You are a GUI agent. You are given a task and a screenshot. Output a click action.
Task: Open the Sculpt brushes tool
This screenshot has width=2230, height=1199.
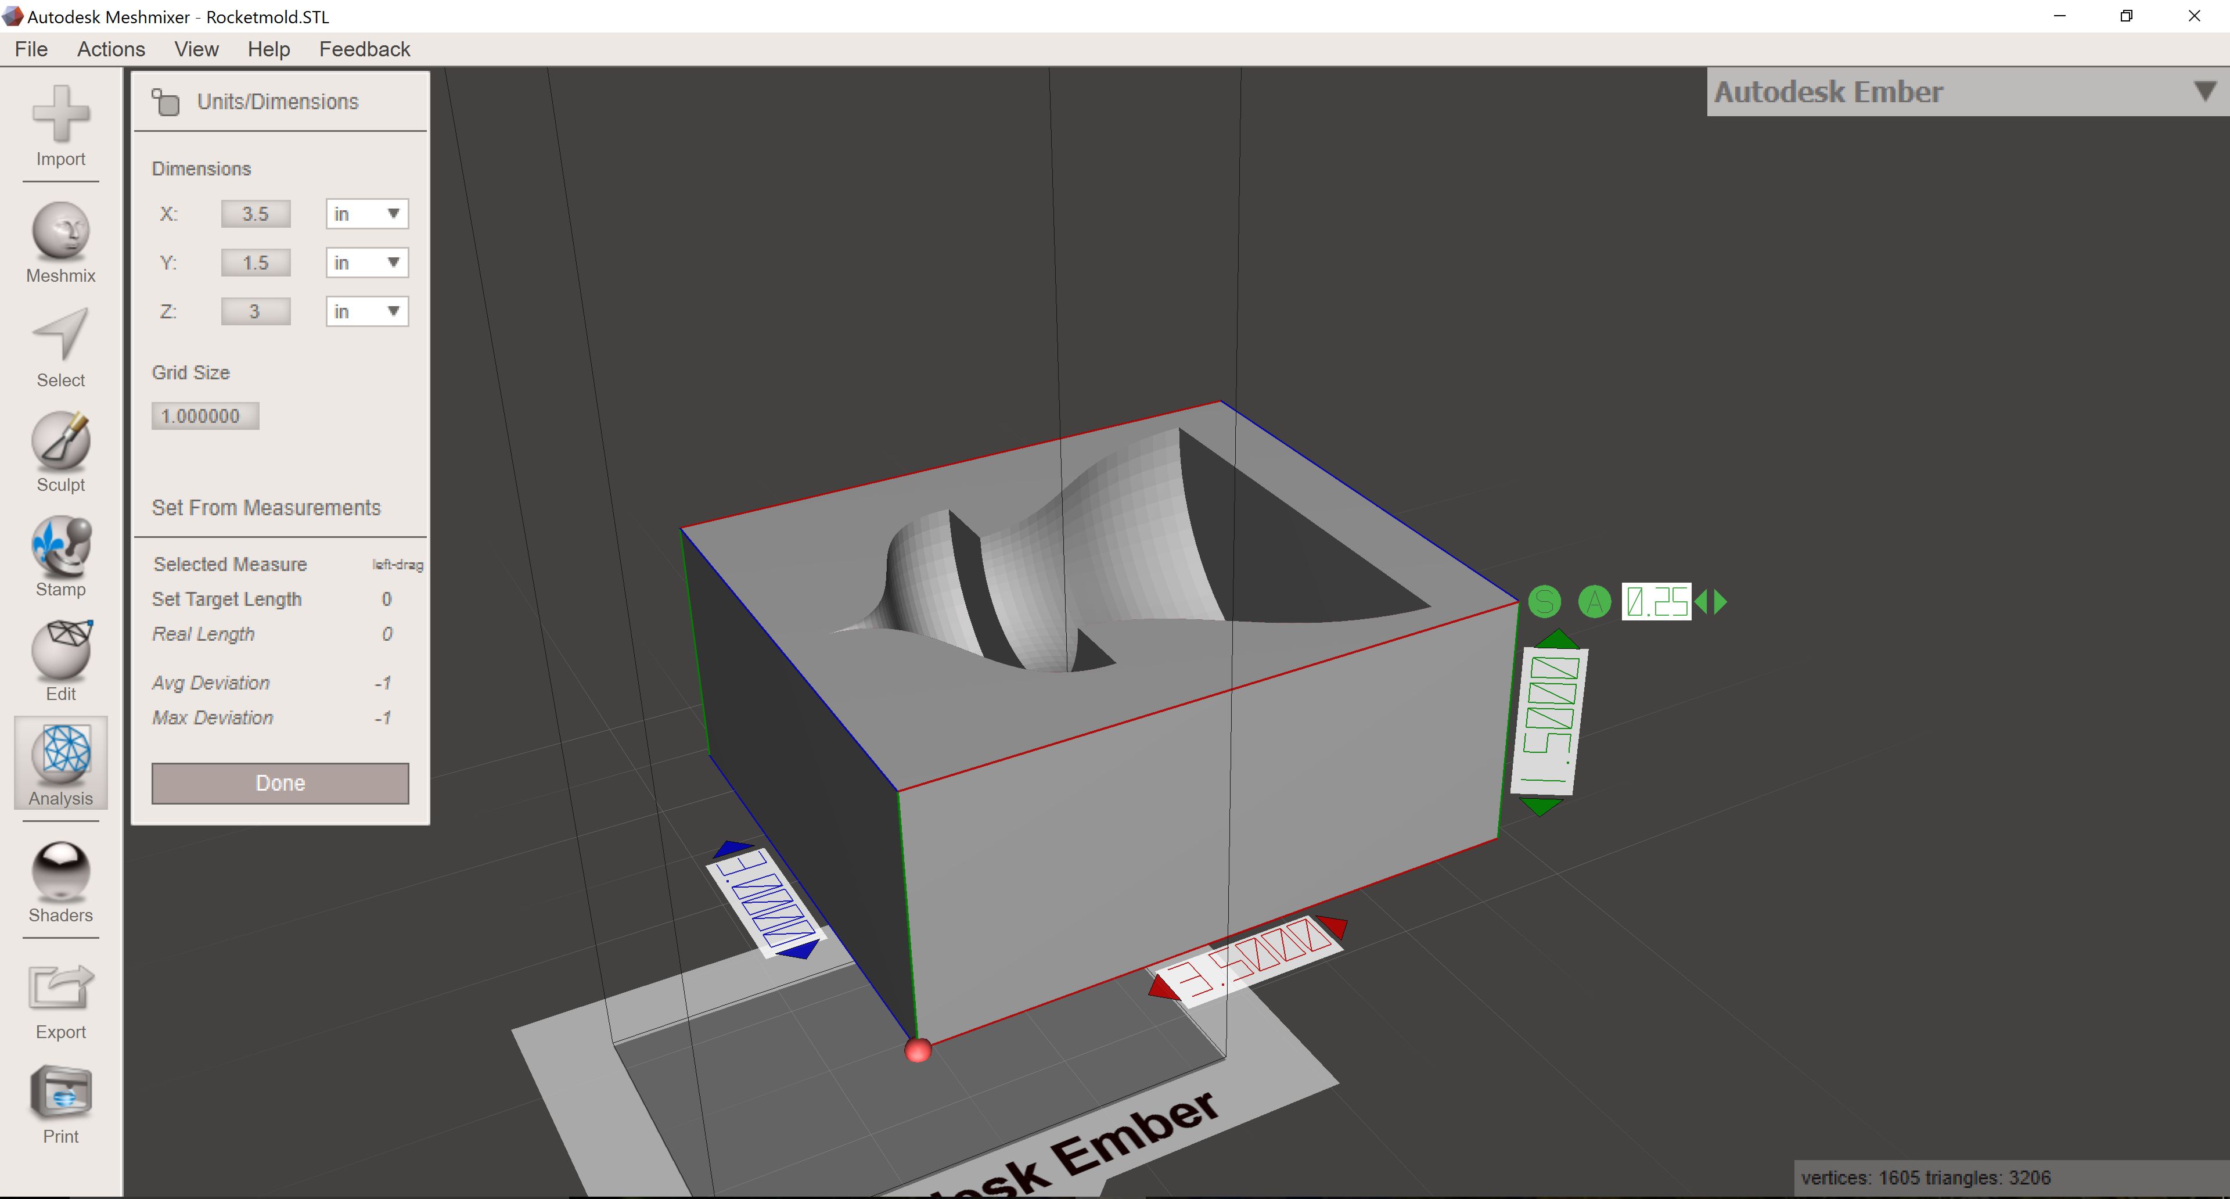[x=60, y=453]
